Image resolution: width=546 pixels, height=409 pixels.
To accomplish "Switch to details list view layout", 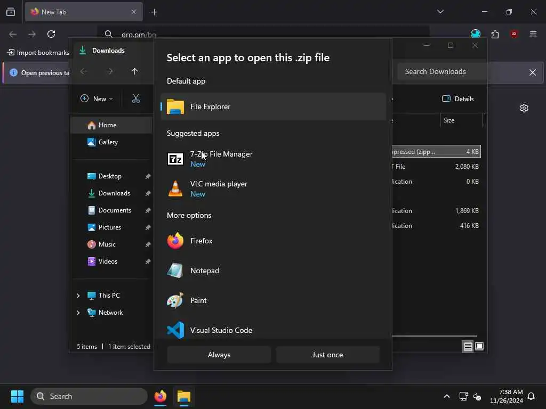I will tap(468, 346).
